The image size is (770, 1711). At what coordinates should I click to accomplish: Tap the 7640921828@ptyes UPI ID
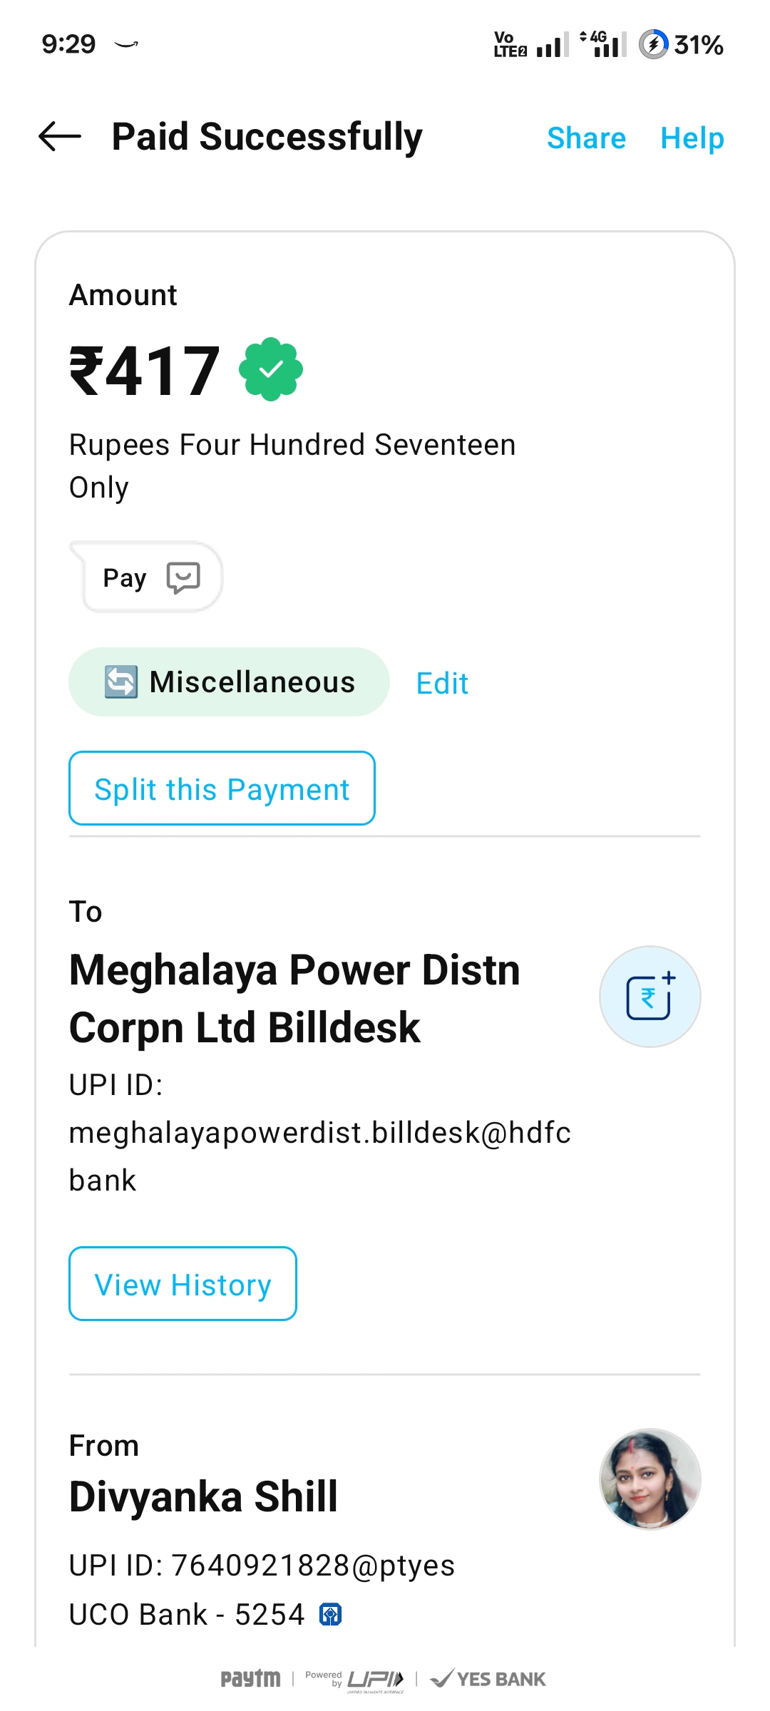pos(312,1566)
